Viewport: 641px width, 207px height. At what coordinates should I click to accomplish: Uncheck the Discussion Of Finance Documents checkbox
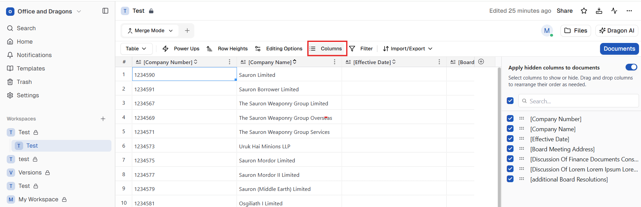coord(510,159)
